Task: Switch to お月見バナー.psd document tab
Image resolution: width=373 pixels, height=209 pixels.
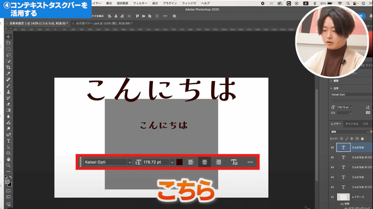Action: (x=104, y=23)
